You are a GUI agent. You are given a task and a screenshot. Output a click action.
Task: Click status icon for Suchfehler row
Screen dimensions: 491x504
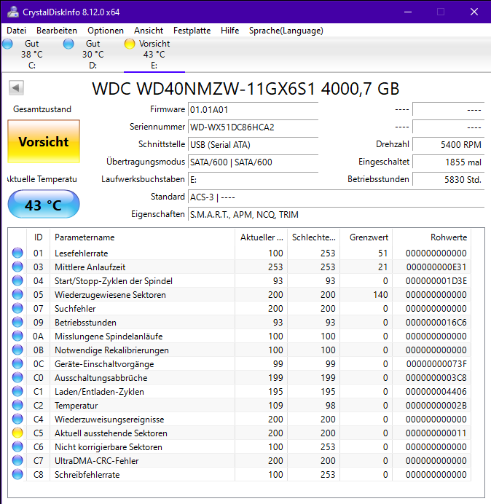coord(17,308)
